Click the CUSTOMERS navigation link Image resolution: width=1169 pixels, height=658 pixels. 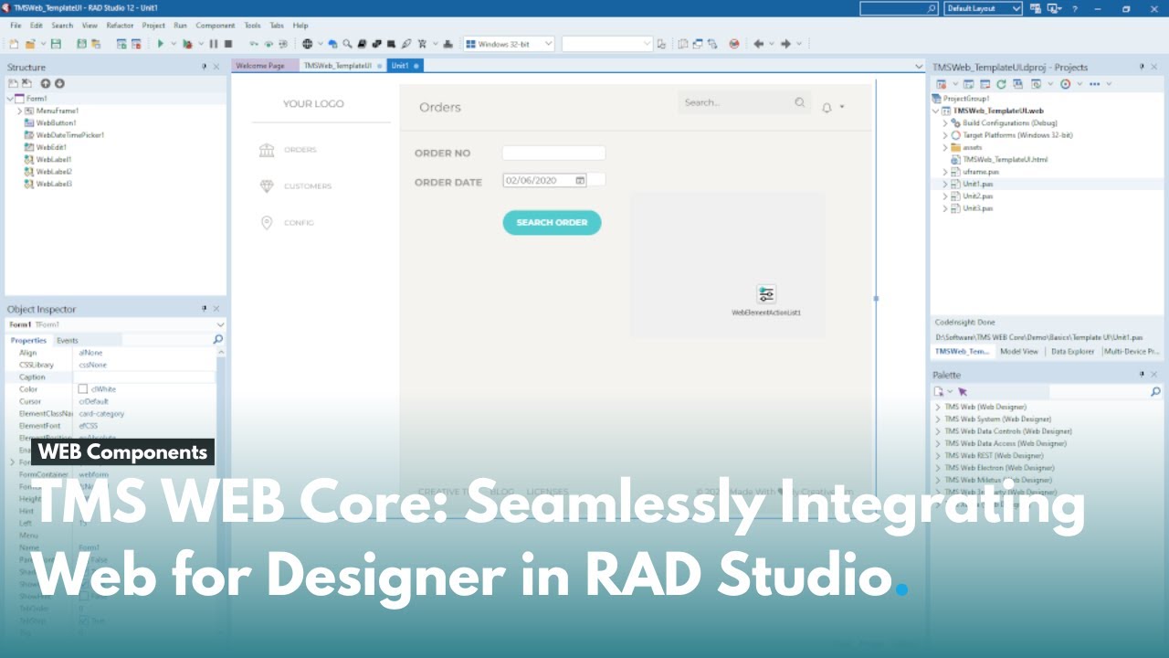pos(308,186)
